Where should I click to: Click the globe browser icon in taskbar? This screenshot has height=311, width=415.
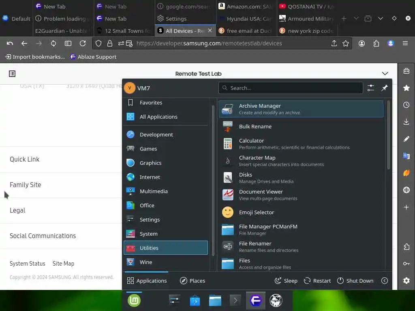click(276, 300)
